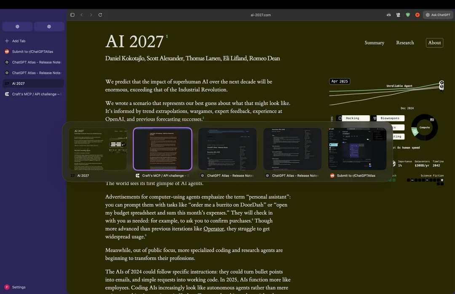This screenshot has height=294, width=455.
Task: Select the Hacking capability chip
Action: pos(353,118)
